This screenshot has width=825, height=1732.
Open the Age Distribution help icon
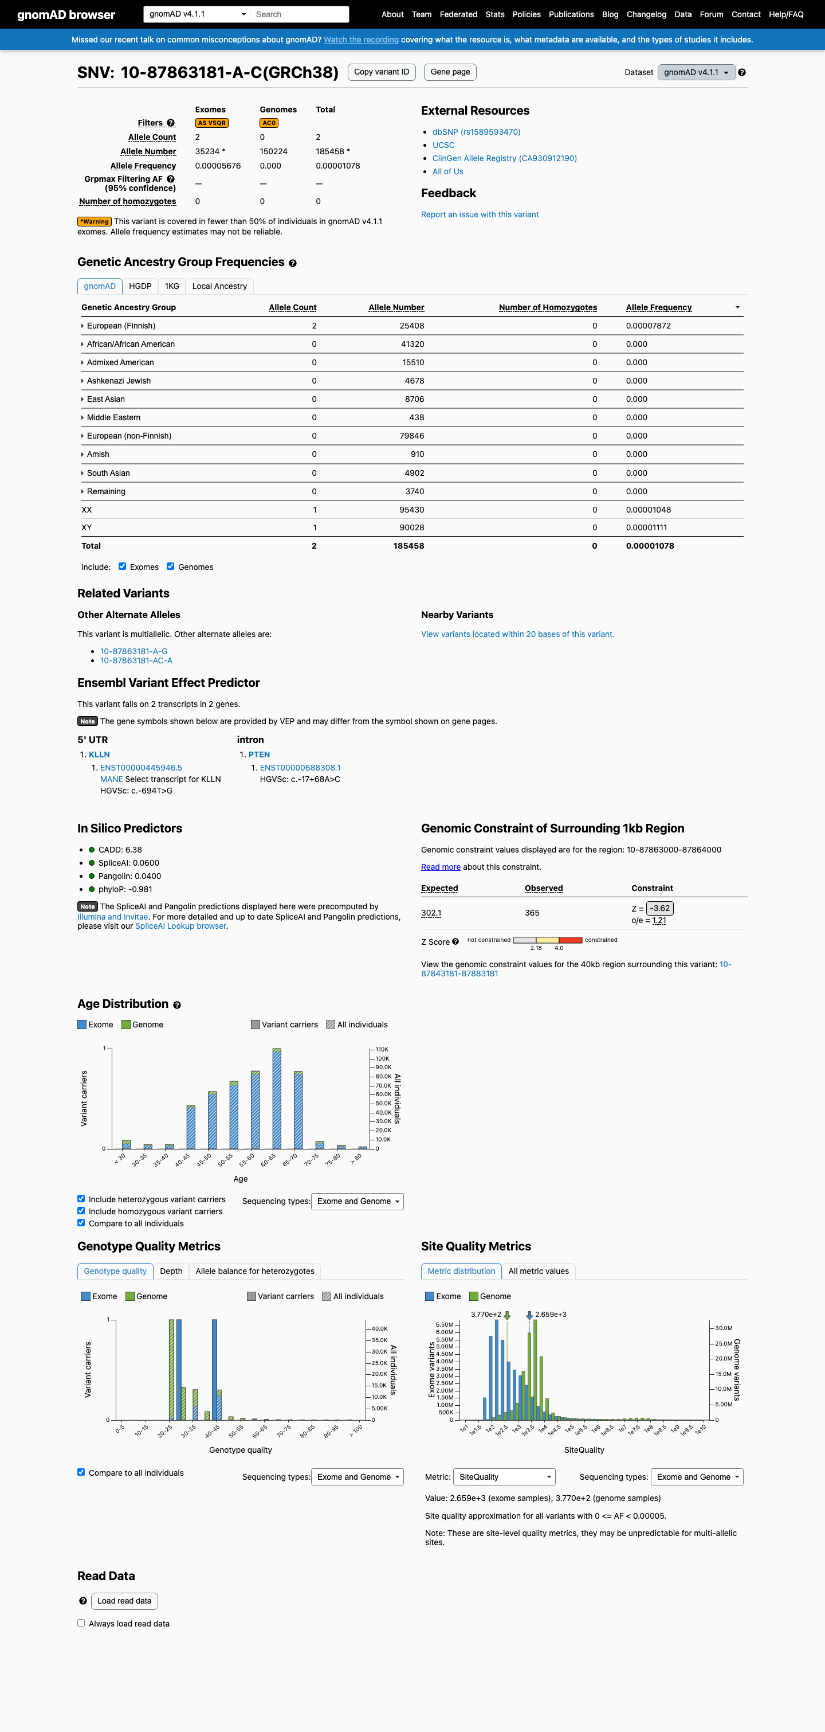176,1005
